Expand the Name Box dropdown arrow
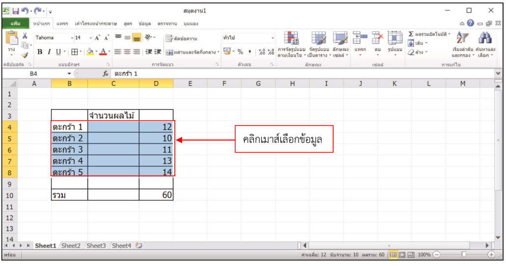This screenshot has height=266, width=506. coord(69,73)
